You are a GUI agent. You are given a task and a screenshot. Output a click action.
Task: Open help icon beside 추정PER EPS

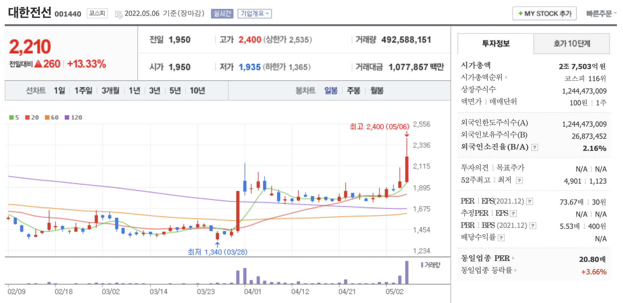point(513,214)
